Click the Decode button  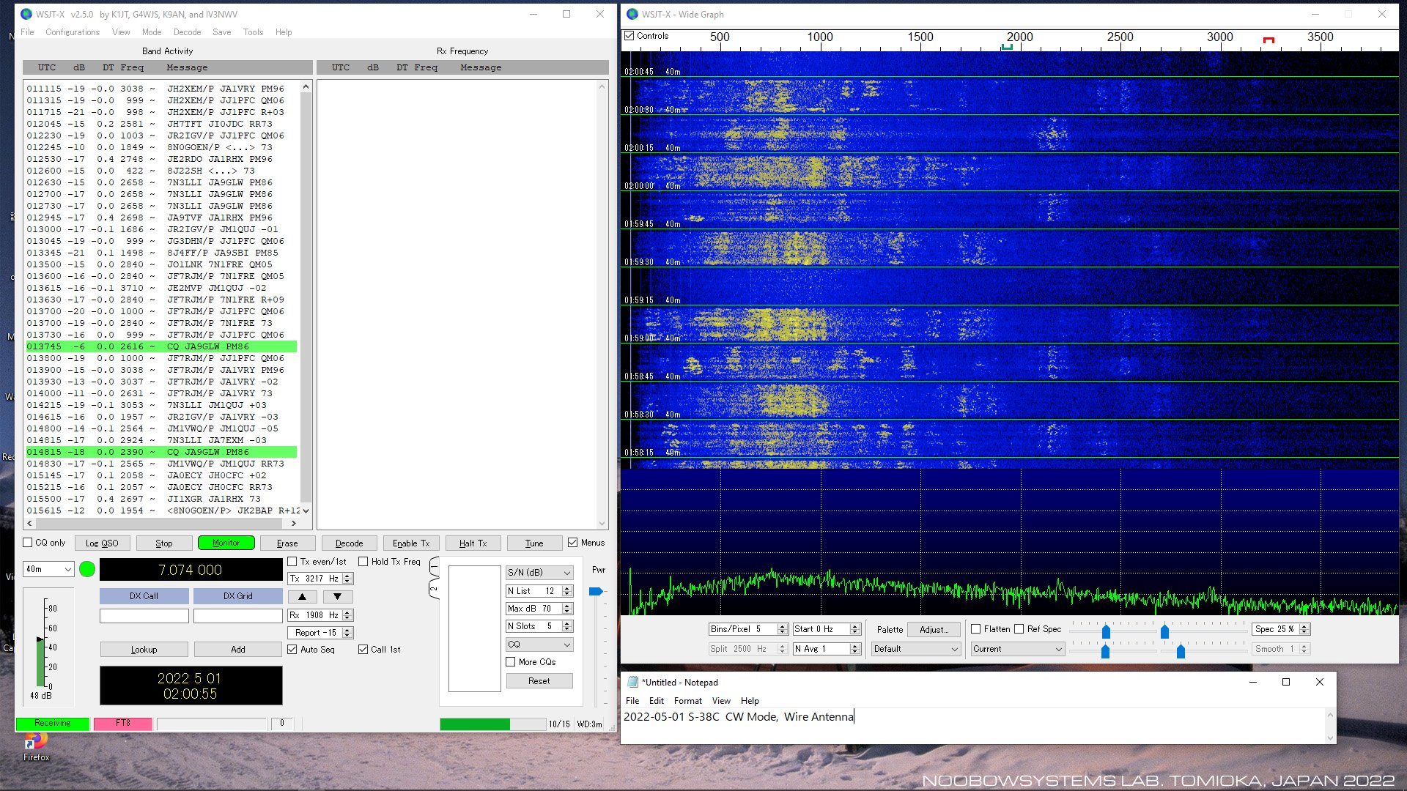coord(349,543)
